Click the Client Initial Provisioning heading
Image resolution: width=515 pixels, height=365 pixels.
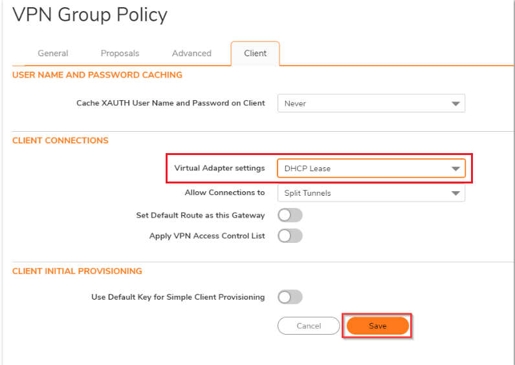pyautogui.click(x=77, y=271)
